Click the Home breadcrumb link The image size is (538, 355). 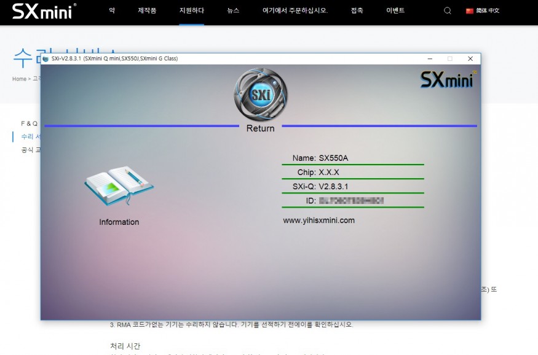click(x=19, y=79)
